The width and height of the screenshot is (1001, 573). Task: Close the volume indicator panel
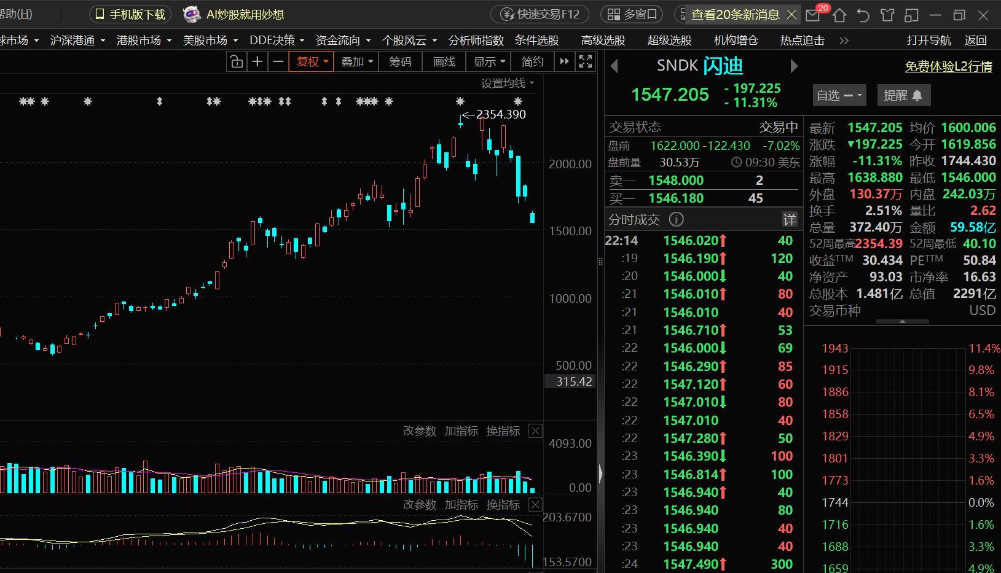535,431
